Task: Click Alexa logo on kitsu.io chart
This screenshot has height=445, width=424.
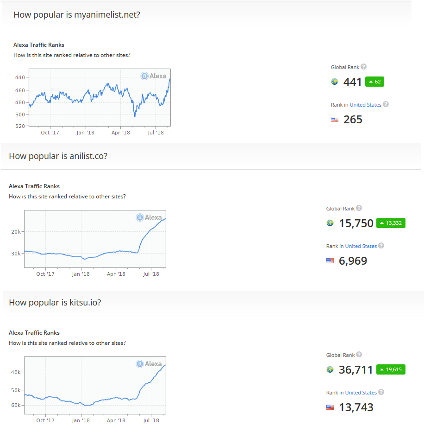Action: click(x=149, y=364)
